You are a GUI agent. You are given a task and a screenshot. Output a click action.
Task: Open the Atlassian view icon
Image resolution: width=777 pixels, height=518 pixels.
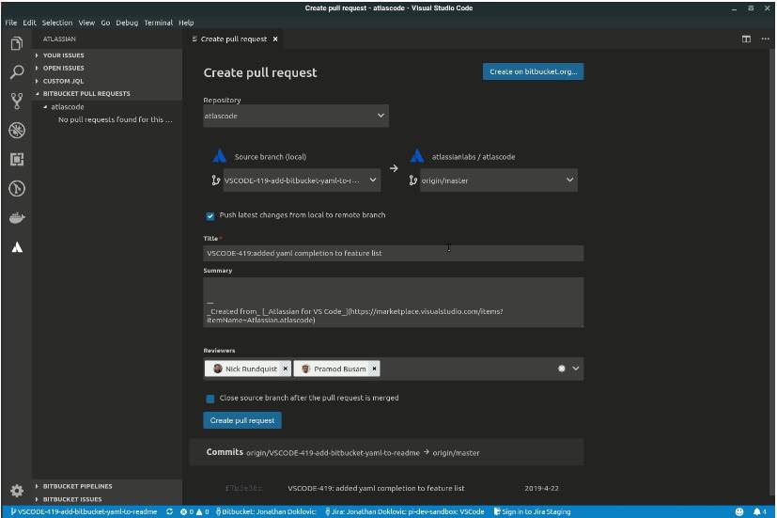click(17, 247)
